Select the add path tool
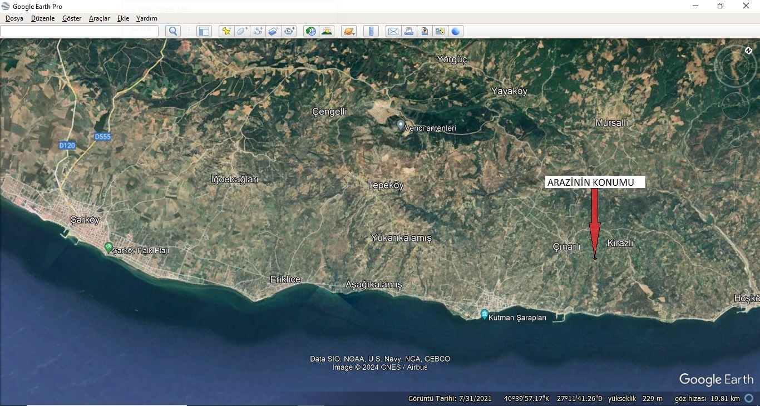This screenshot has width=760, height=406. point(258,31)
